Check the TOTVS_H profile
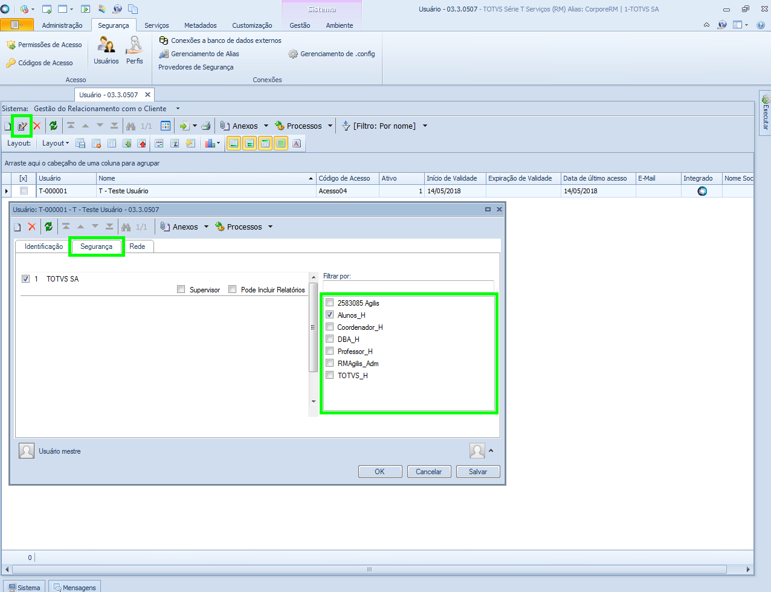Image resolution: width=771 pixels, height=592 pixels. tap(330, 375)
